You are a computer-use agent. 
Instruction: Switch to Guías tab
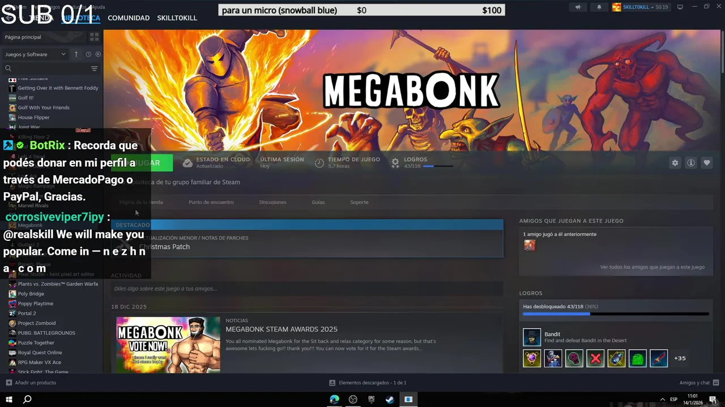[x=318, y=202]
